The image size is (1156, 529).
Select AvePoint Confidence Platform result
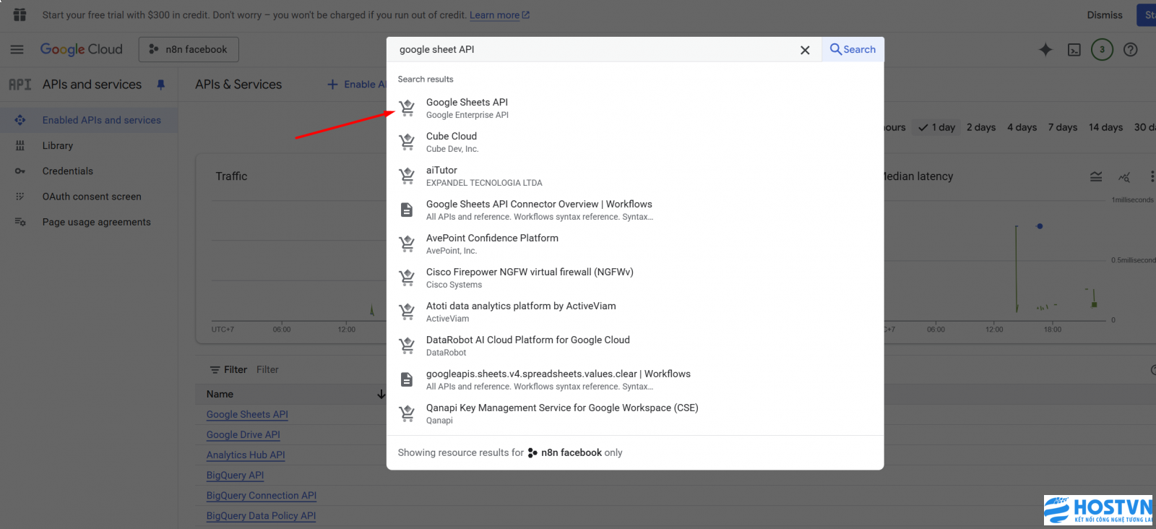click(x=635, y=244)
